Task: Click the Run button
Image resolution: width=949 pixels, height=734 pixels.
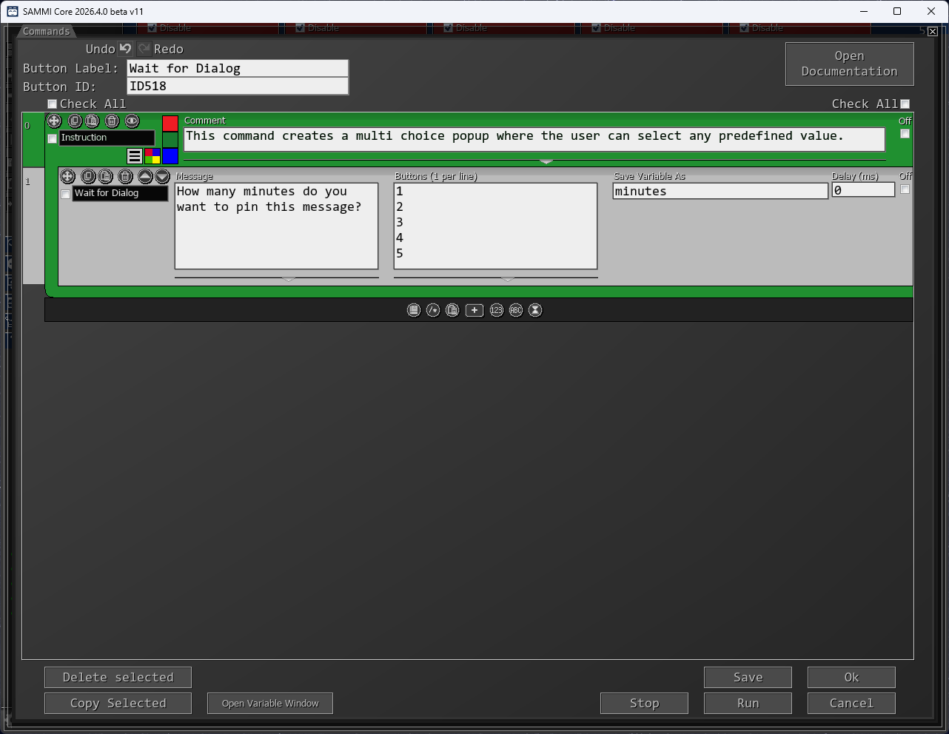Action: tap(748, 703)
